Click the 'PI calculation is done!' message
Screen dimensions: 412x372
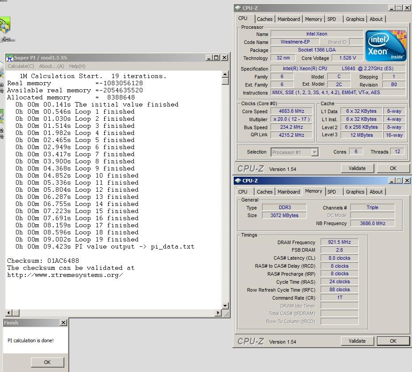31,340
